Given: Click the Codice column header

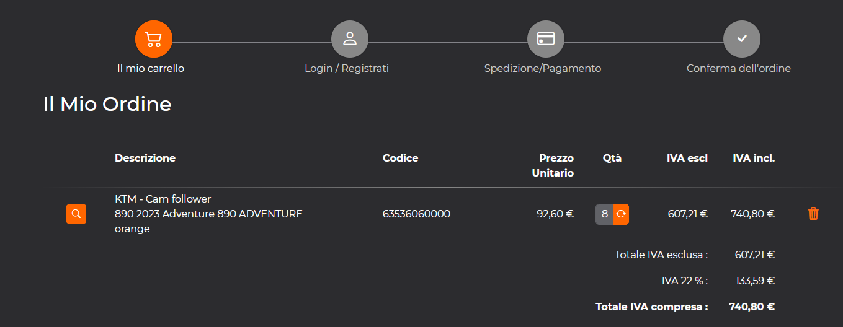Looking at the screenshot, I should point(401,158).
